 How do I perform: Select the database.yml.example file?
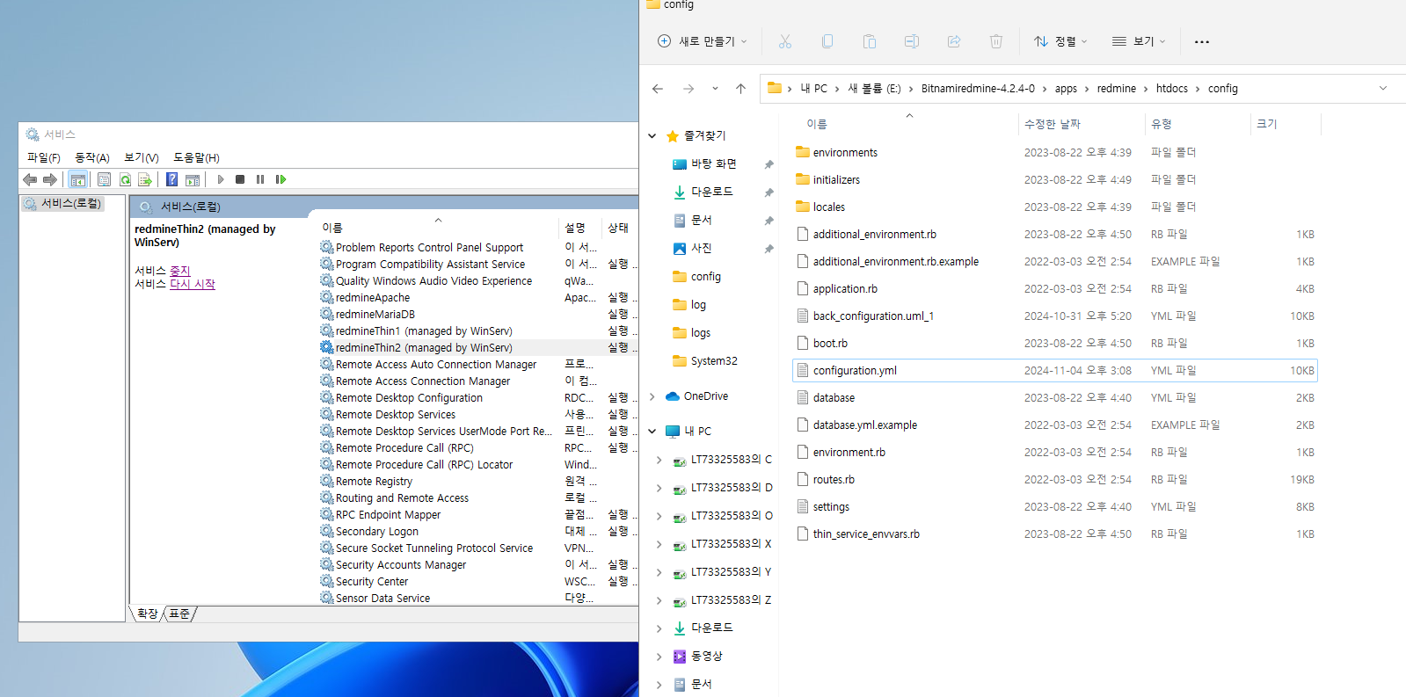pyautogui.click(x=1055, y=425)
